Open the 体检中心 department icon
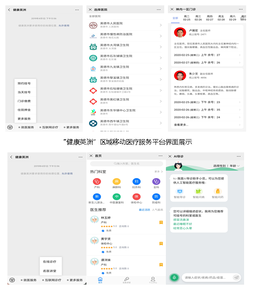Screen dimensions: 254x292 pos(137,197)
